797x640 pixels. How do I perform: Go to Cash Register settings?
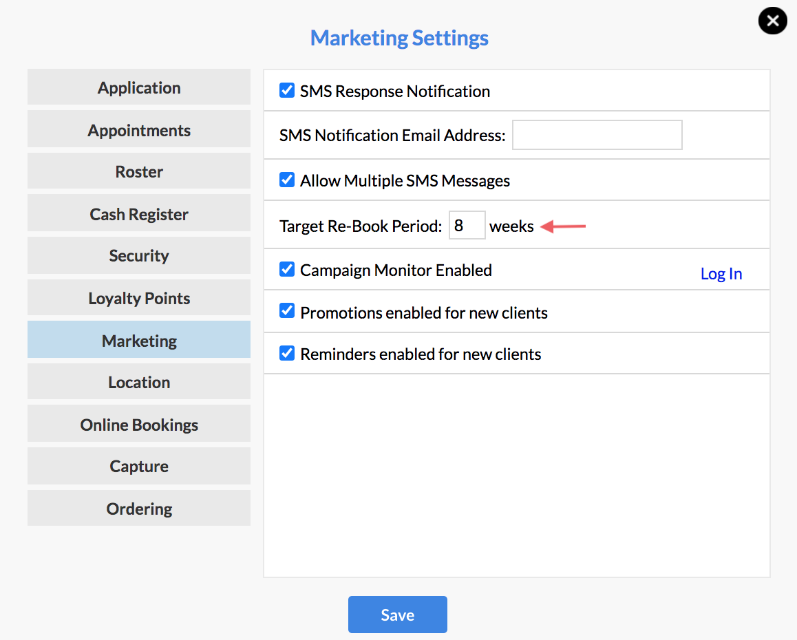click(x=139, y=213)
